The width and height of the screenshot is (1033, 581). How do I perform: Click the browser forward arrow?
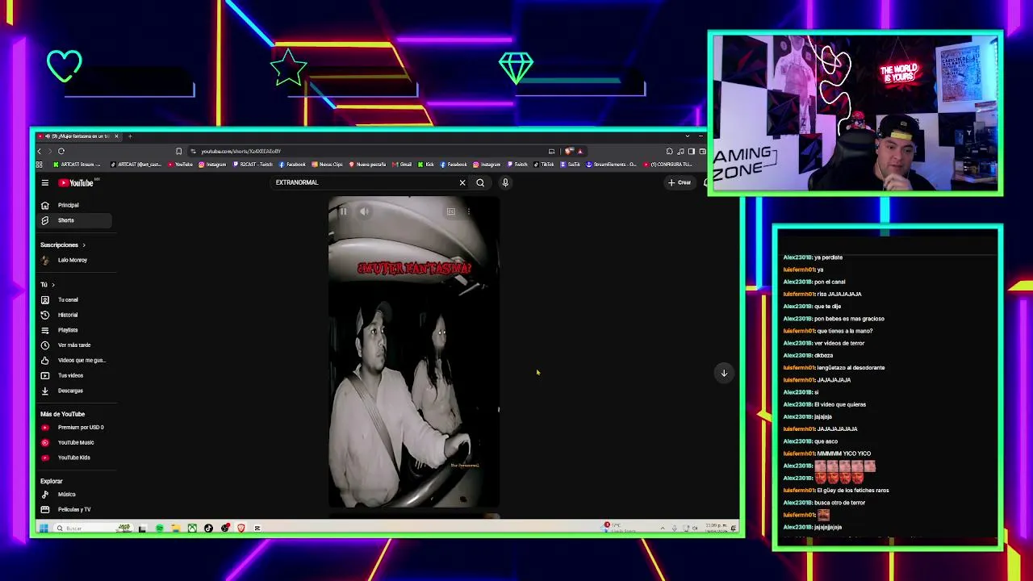(49, 151)
